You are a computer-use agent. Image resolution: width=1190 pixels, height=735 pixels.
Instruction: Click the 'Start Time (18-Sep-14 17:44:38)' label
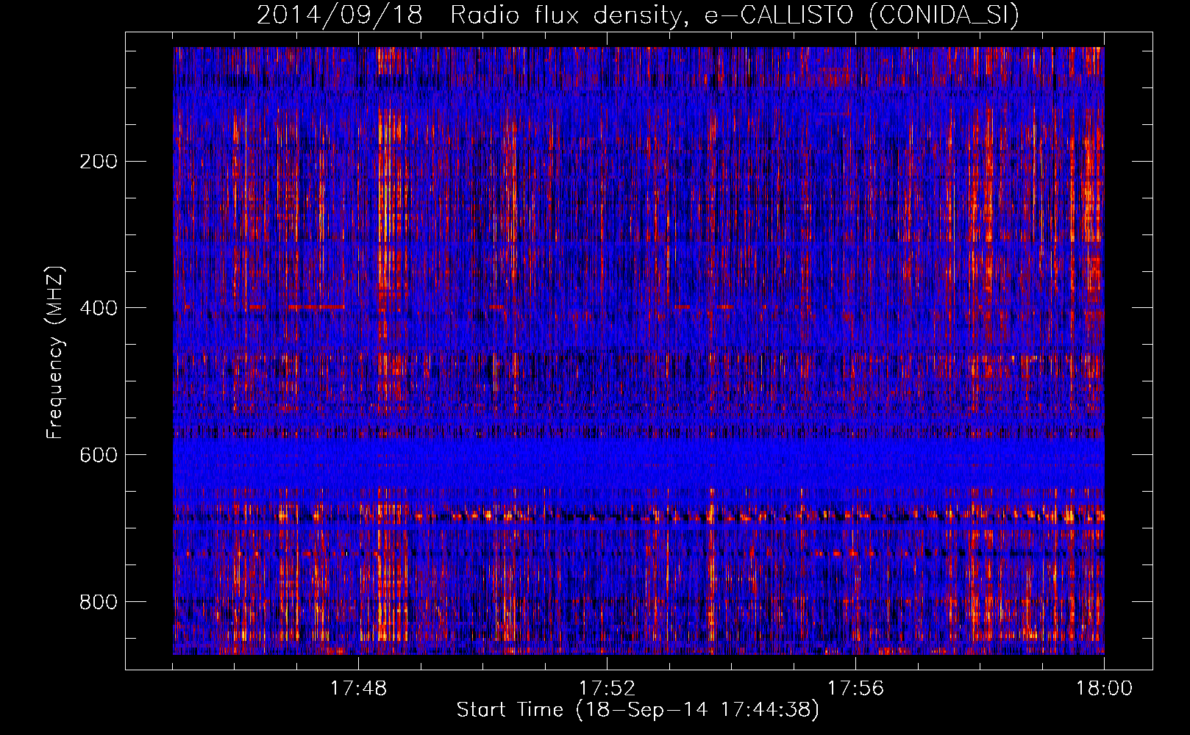pyautogui.click(x=638, y=710)
